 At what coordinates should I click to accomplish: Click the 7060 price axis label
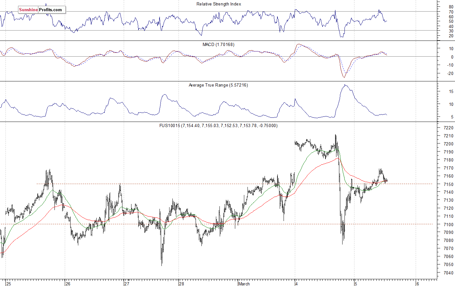pos(448,257)
